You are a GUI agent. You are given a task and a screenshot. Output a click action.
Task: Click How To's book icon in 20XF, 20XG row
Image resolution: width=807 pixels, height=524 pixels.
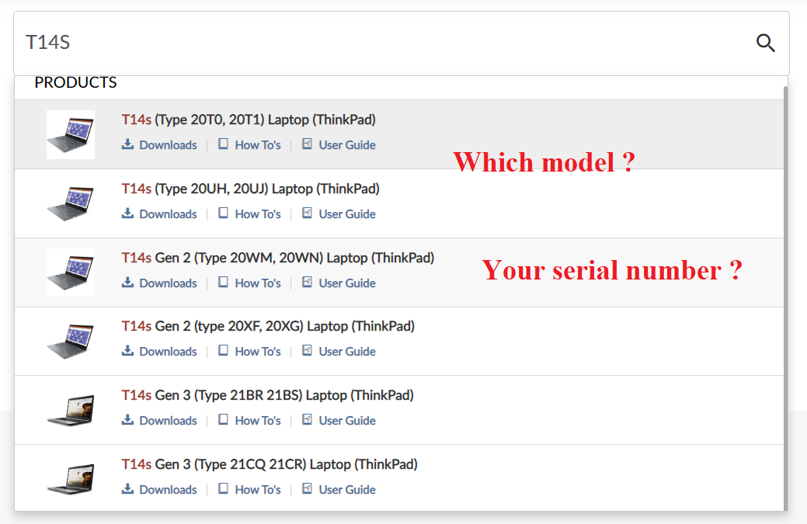tap(223, 349)
